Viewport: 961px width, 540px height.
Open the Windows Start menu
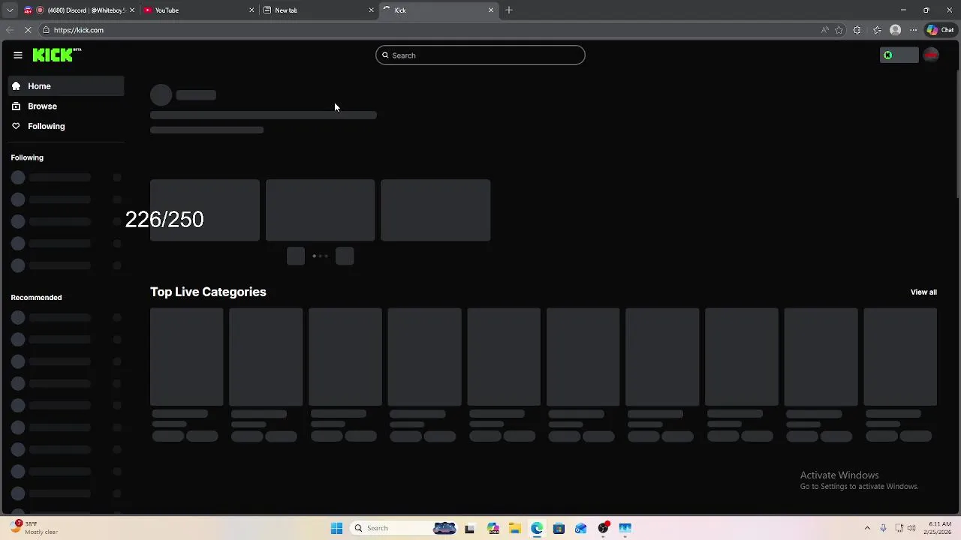(336, 528)
